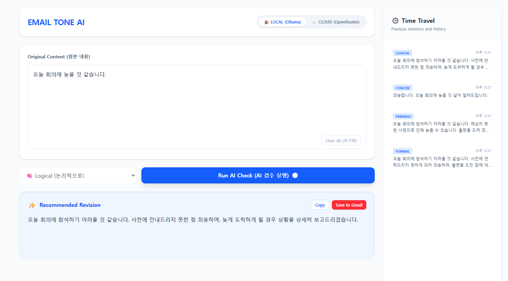Copy the recommended revision
Viewport: 508px width, 281px height.
pyautogui.click(x=320, y=205)
